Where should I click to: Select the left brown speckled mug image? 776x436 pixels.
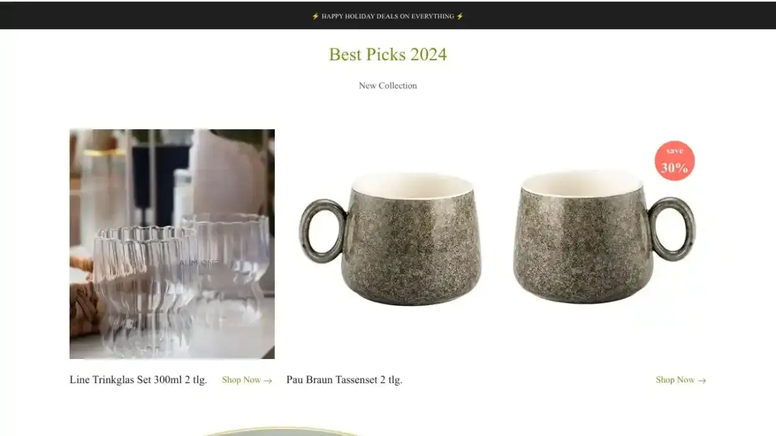[392, 238]
